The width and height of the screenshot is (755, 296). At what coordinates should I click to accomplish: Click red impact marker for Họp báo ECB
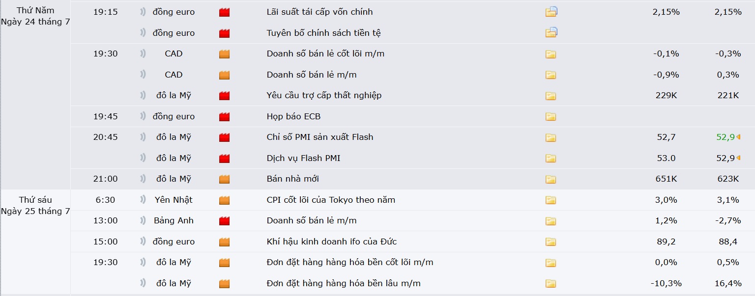coord(224,117)
